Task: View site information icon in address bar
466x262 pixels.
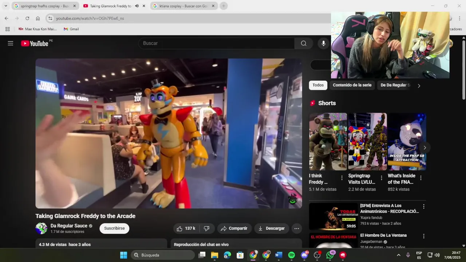Action: pyautogui.click(x=50, y=18)
